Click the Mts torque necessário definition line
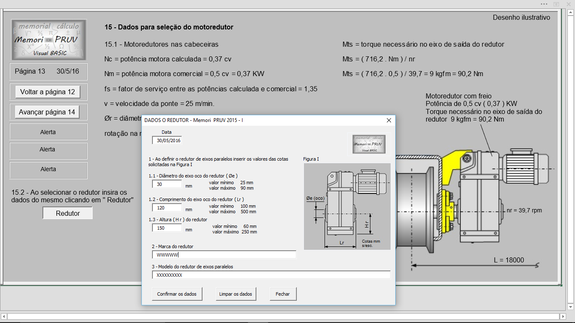This screenshot has height=323, width=575. 423,44
